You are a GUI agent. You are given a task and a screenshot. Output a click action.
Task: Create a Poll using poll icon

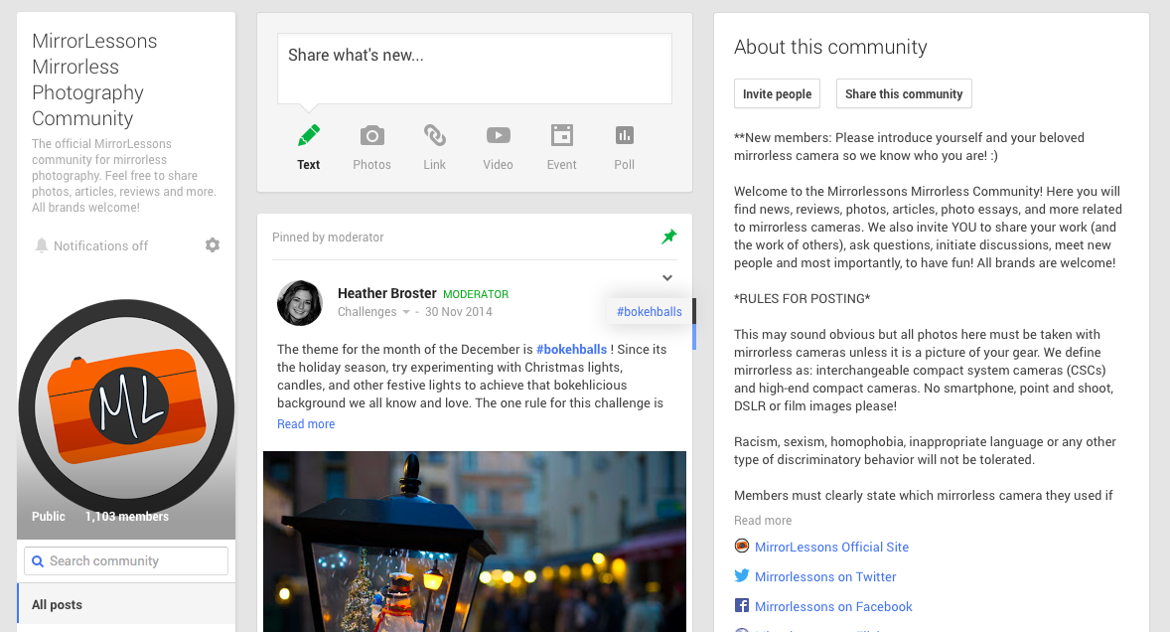coord(624,135)
